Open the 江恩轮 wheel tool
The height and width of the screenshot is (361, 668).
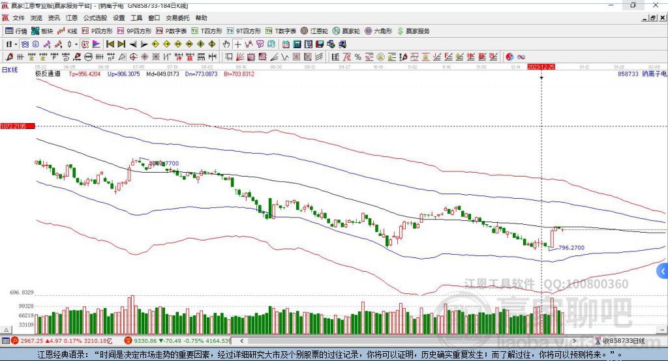[314, 31]
